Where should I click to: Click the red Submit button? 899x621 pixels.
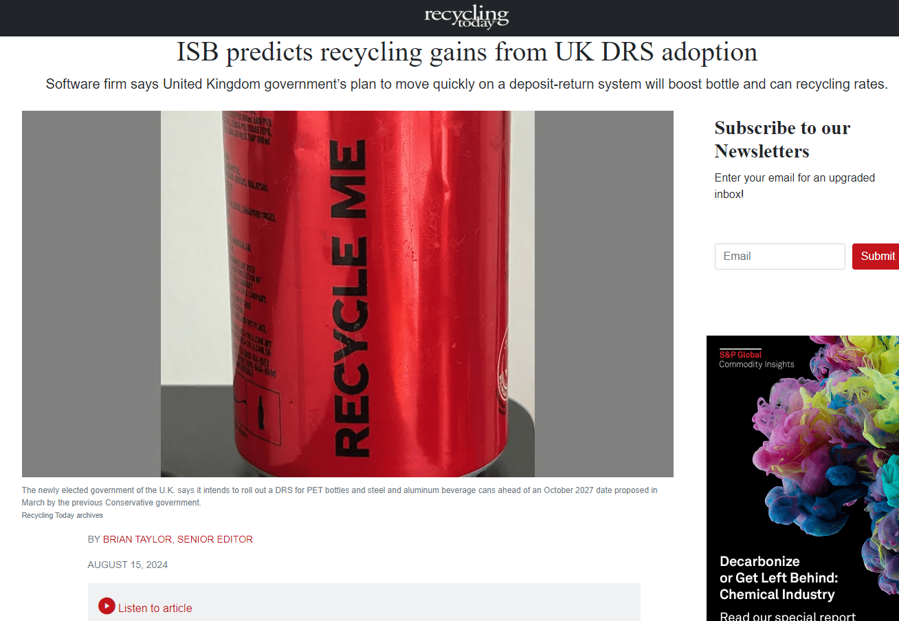click(x=877, y=257)
